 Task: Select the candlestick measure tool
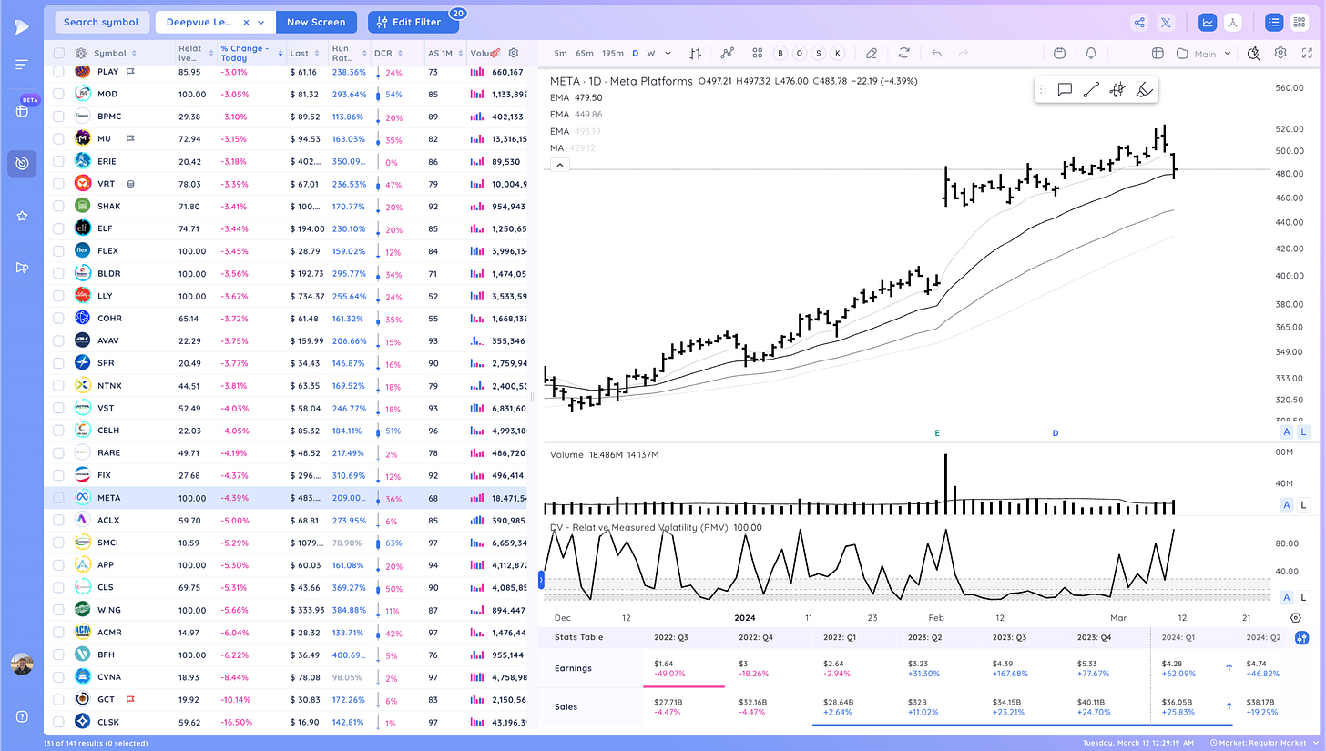point(1117,89)
